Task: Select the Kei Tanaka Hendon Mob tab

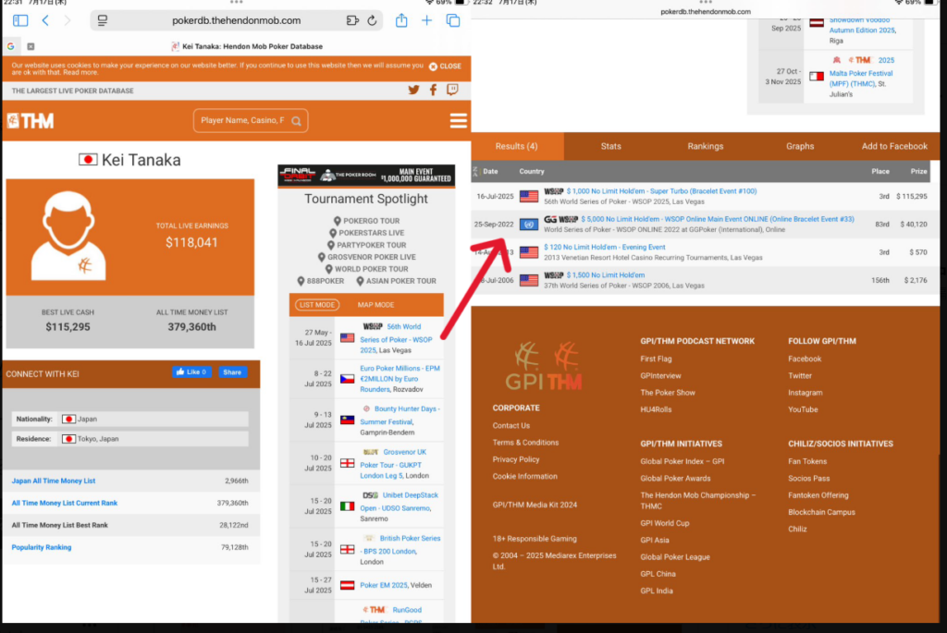Action: [x=247, y=46]
